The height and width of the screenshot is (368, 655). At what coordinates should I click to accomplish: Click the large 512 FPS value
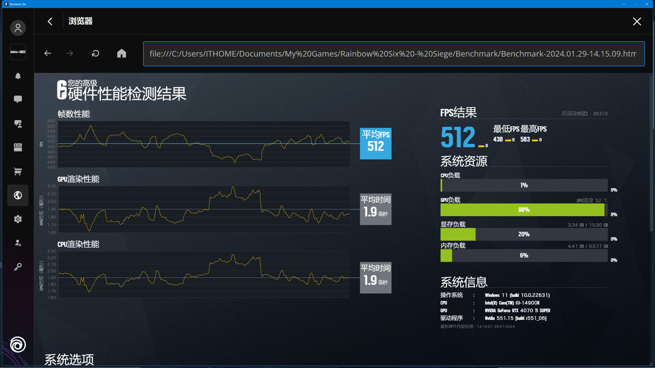click(458, 137)
